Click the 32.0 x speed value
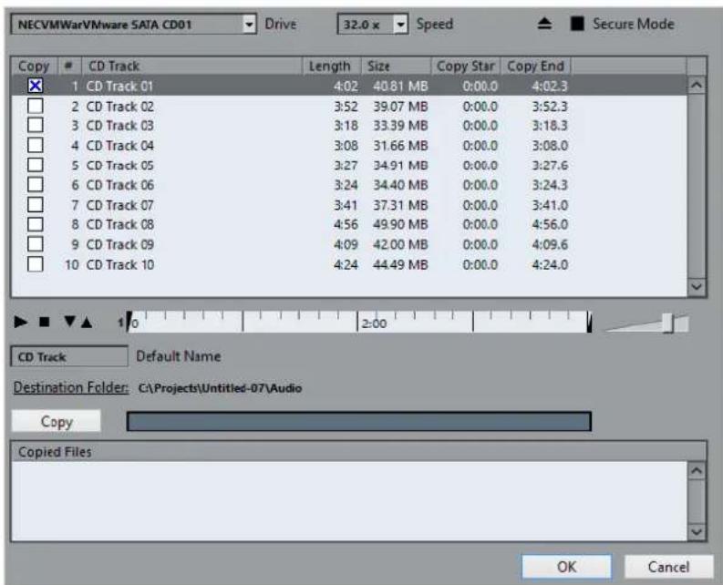The height and width of the screenshot is (585, 723). (x=361, y=25)
